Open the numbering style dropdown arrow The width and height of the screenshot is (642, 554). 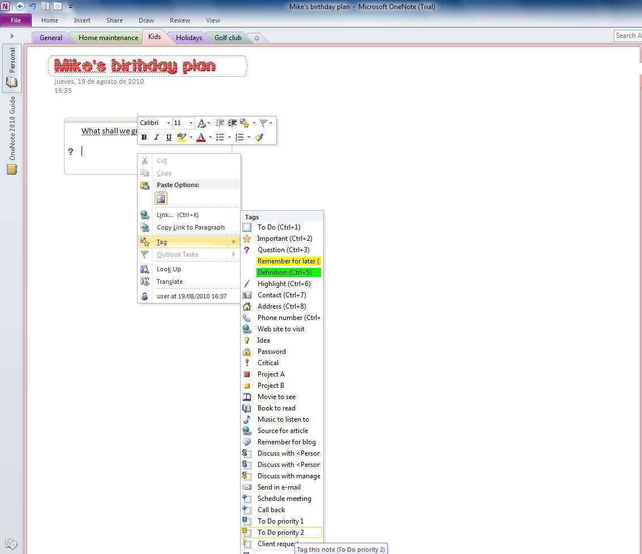pyautogui.click(x=249, y=137)
